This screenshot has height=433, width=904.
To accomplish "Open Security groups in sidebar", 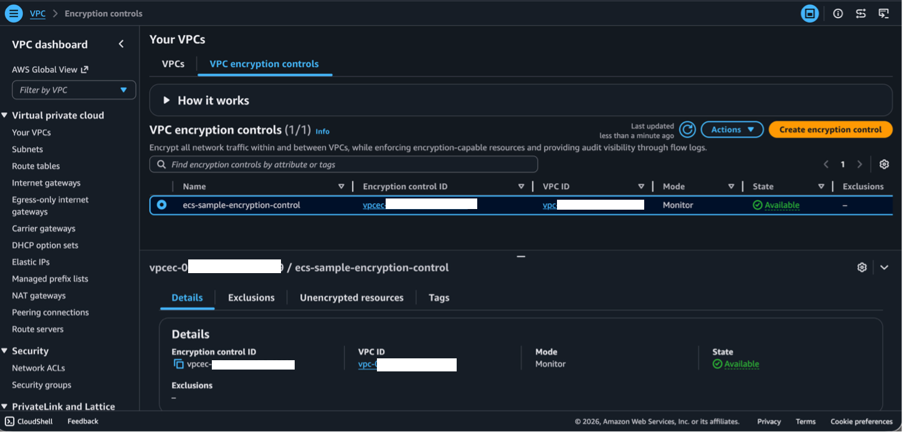I will tap(42, 384).
